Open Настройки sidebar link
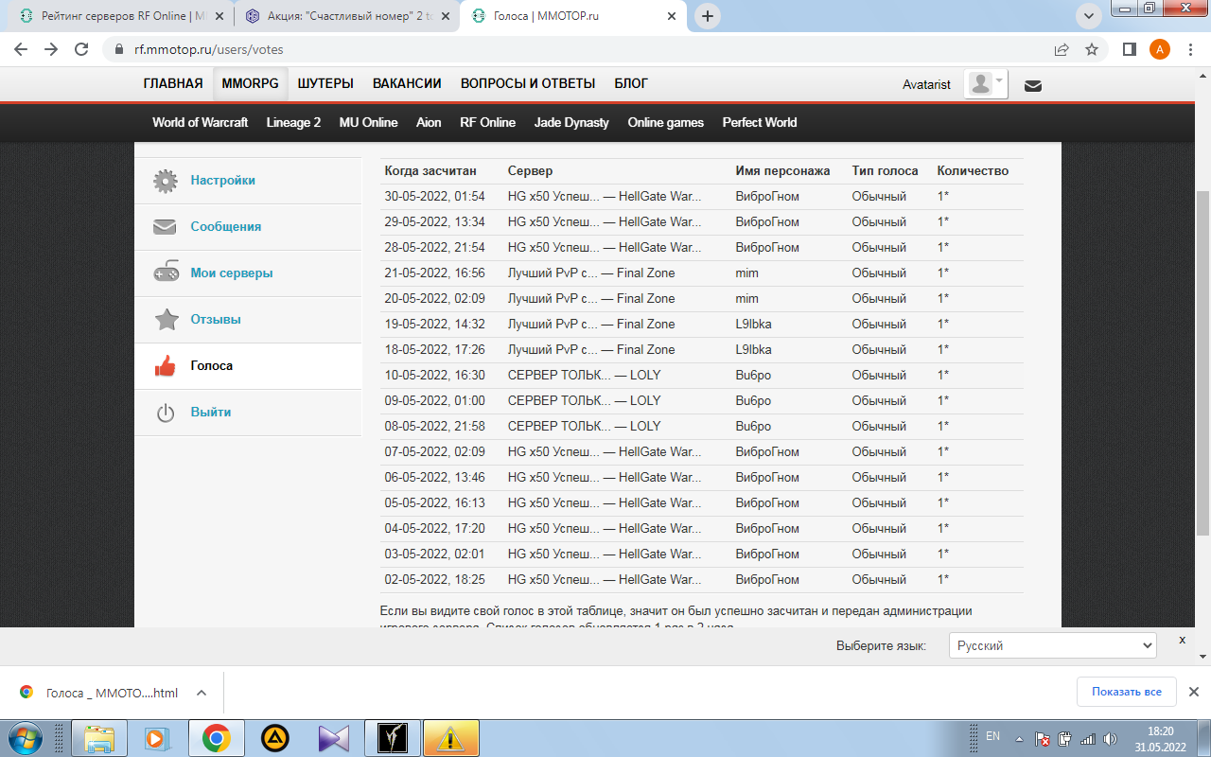 (x=222, y=180)
